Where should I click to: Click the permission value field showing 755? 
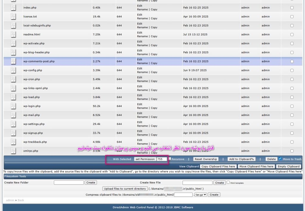(x=162, y=159)
